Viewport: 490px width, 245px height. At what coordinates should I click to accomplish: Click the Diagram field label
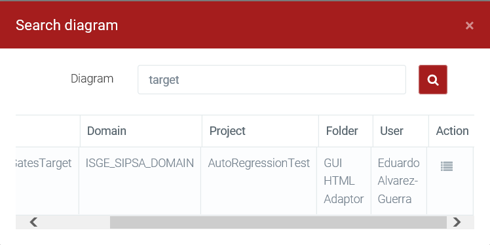tap(92, 79)
